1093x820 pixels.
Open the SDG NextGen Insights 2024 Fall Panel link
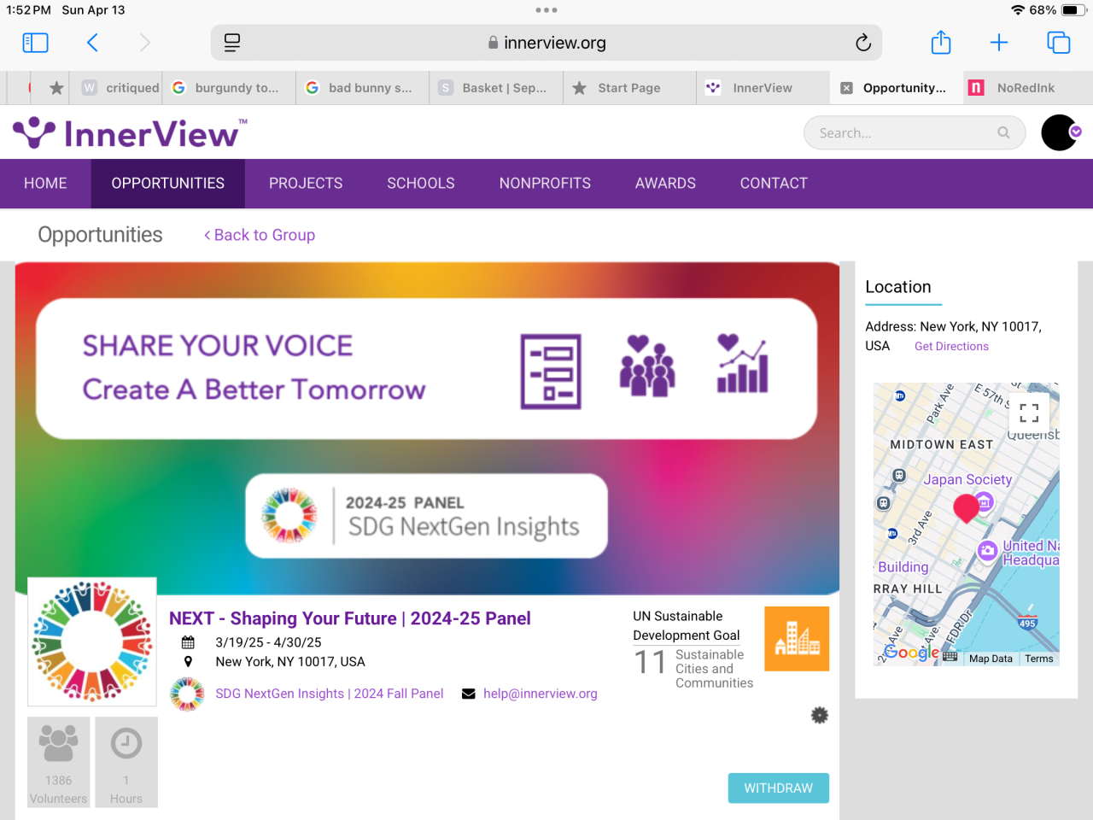click(x=330, y=694)
